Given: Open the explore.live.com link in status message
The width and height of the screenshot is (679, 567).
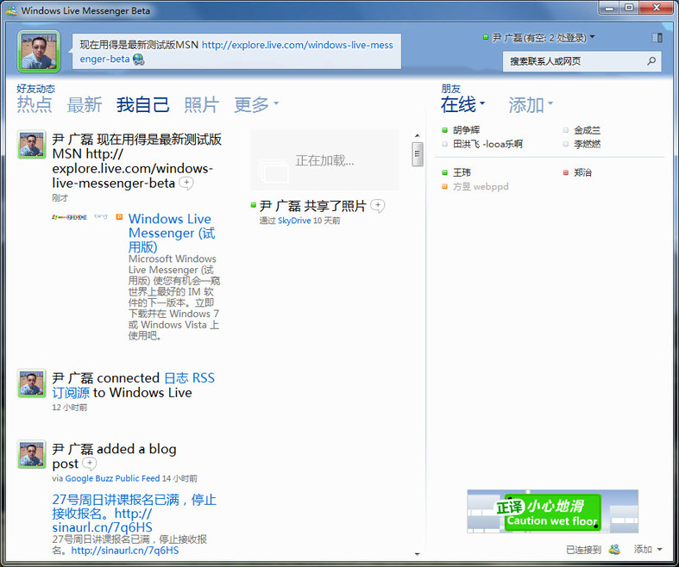Looking at the screenshot, I should 236,52.
